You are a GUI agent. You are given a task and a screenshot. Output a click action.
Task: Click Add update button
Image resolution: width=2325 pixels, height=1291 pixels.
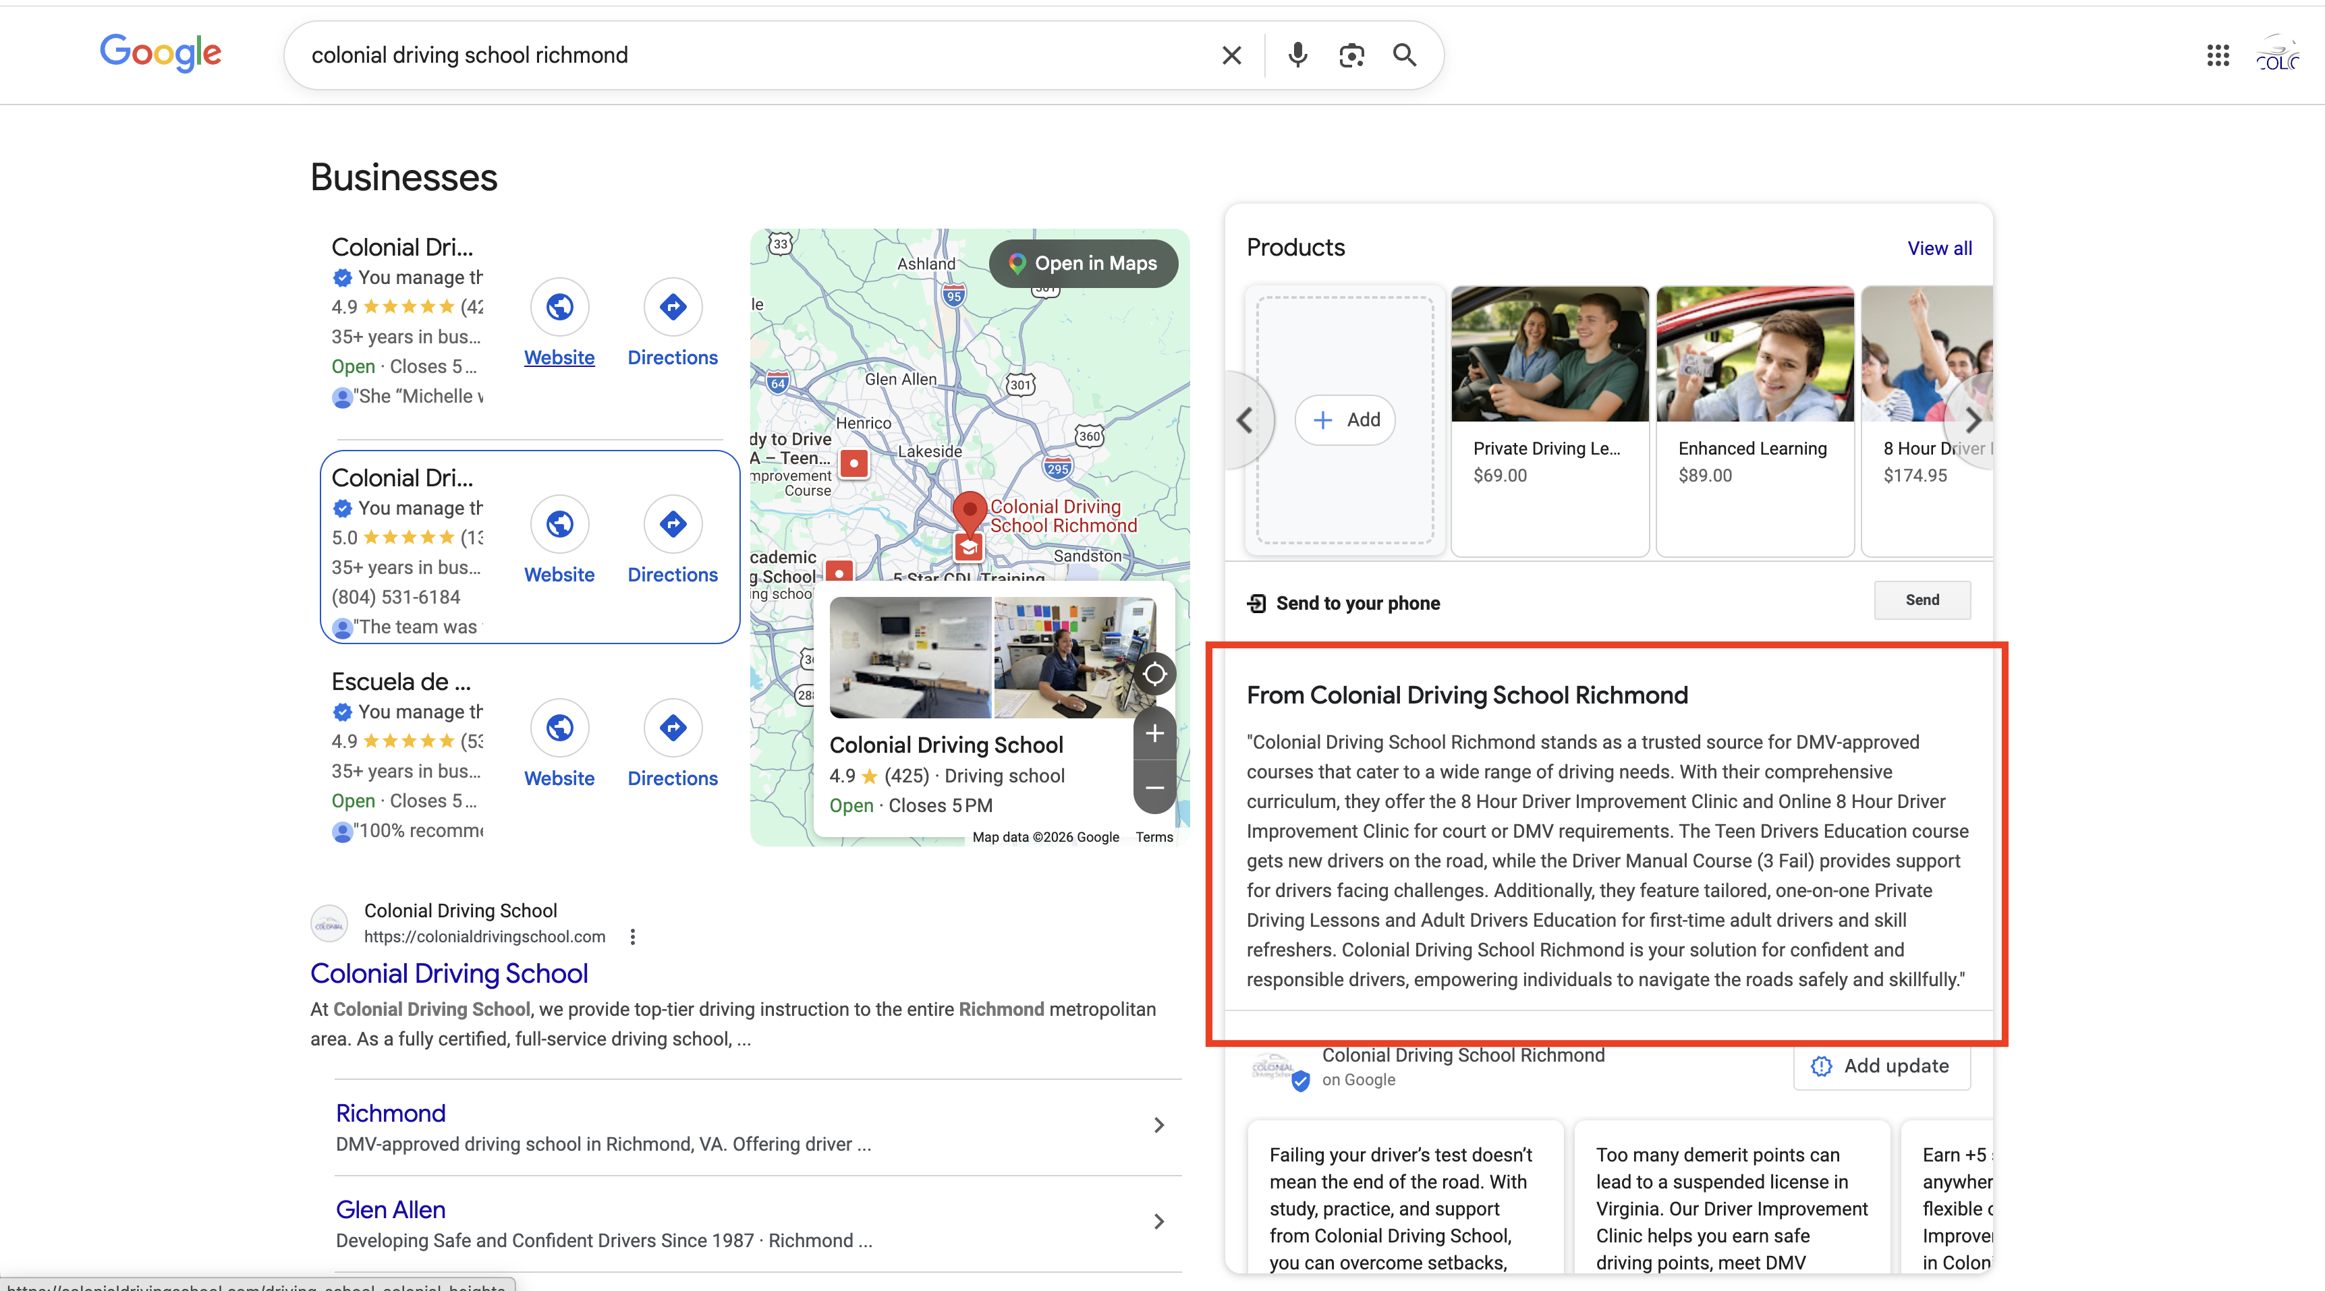click(x=1882, y=1066)
